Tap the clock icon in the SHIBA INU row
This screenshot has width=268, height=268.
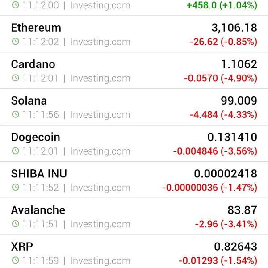click(x=16, y=187)
